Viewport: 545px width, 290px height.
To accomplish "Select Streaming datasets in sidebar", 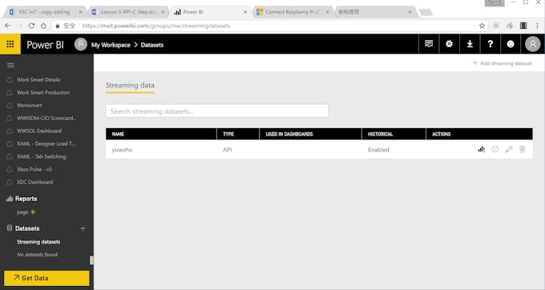I will [38, 242].
